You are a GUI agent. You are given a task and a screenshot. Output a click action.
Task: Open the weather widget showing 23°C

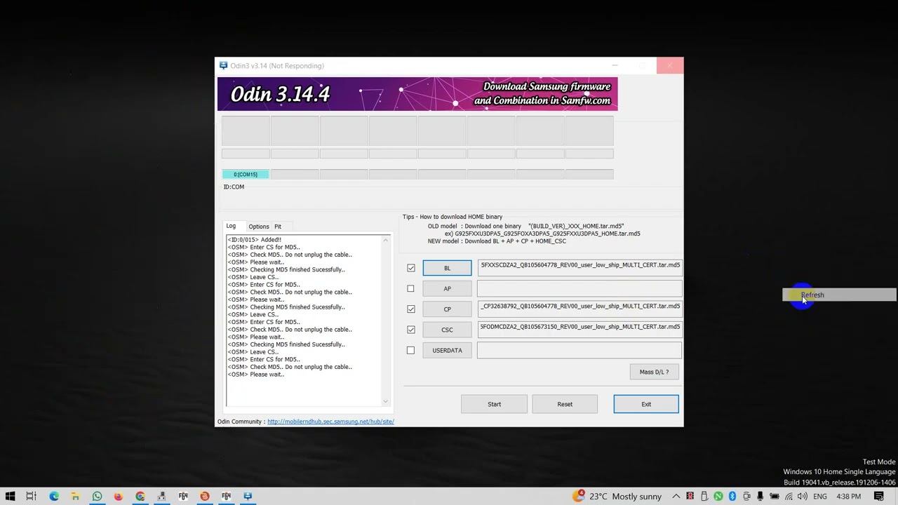click(x=617, y=496)
